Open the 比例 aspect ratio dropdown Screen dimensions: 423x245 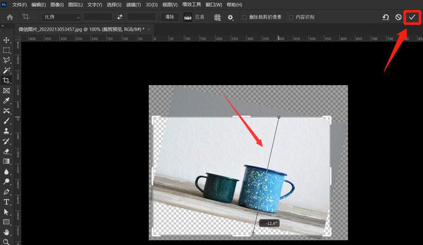[62, 17]
